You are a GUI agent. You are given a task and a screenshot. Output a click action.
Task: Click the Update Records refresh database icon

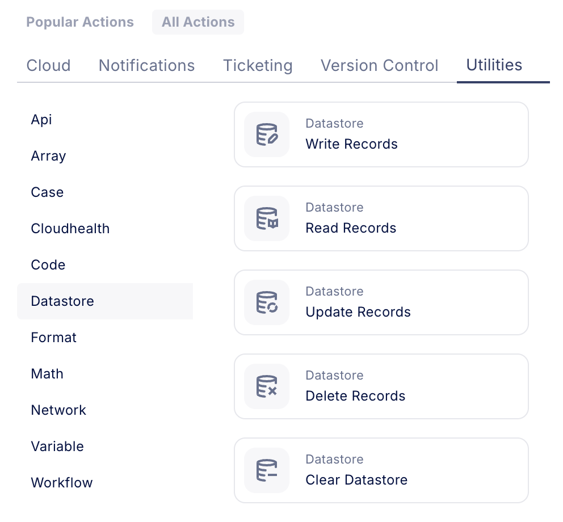(x=267, y=302)
